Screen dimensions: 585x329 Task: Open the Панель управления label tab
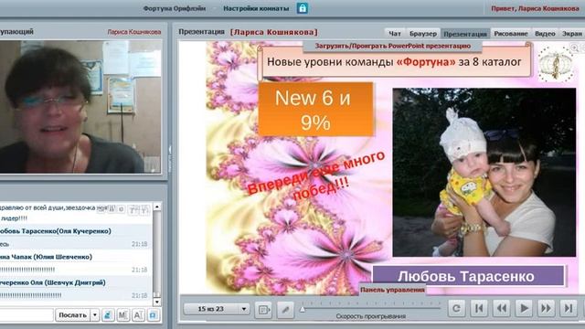point(392,290)
